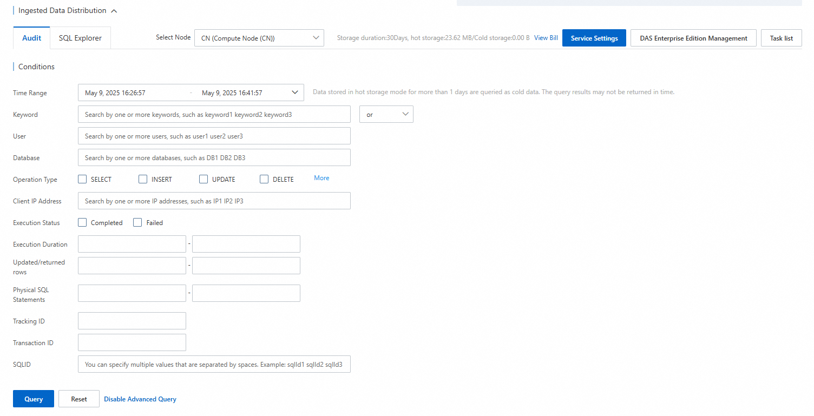Click the maximum Physical SQL Statements field

coord(246,293)
